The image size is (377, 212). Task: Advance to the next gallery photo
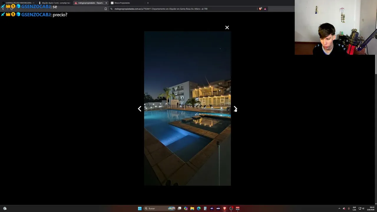point(235,109)
